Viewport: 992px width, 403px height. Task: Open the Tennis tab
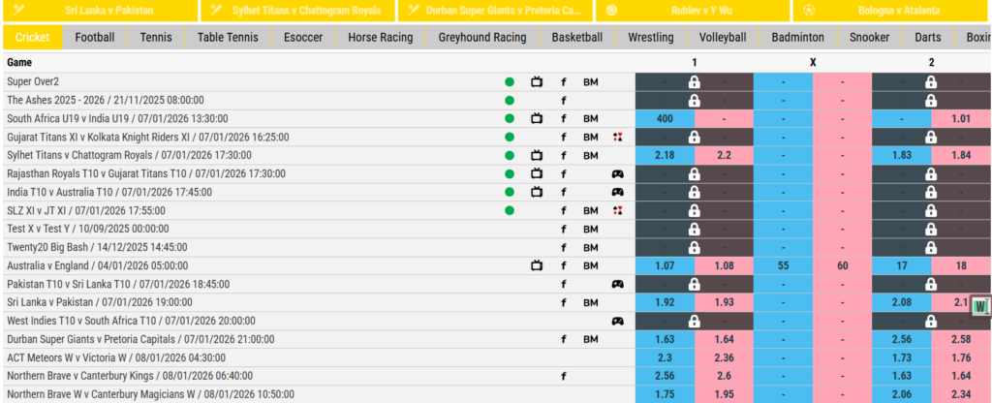click(156, 38)
